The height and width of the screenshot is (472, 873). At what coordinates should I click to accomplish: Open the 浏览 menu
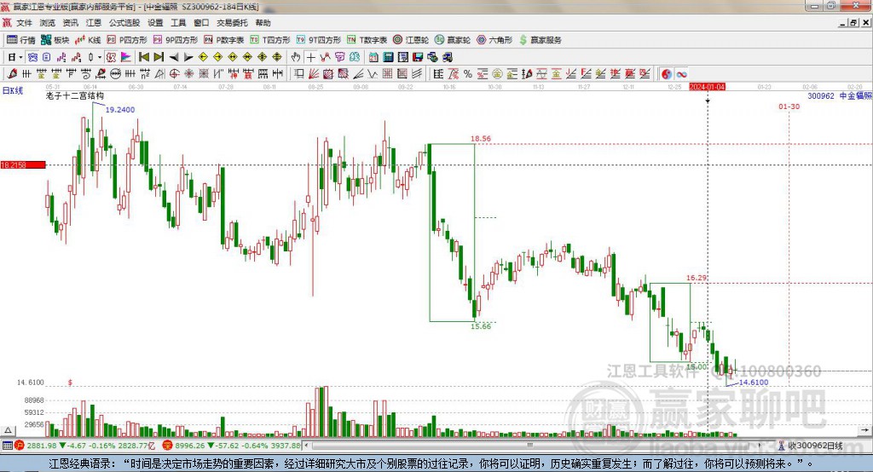point(48,23)
